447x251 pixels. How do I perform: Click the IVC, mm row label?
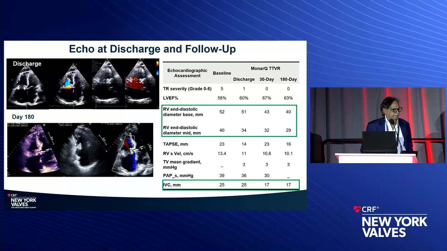172,185
